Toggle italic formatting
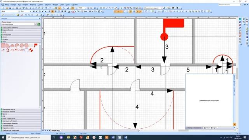Screen dimensions: 249x140 pyautogui.click(x=37, y=11)
